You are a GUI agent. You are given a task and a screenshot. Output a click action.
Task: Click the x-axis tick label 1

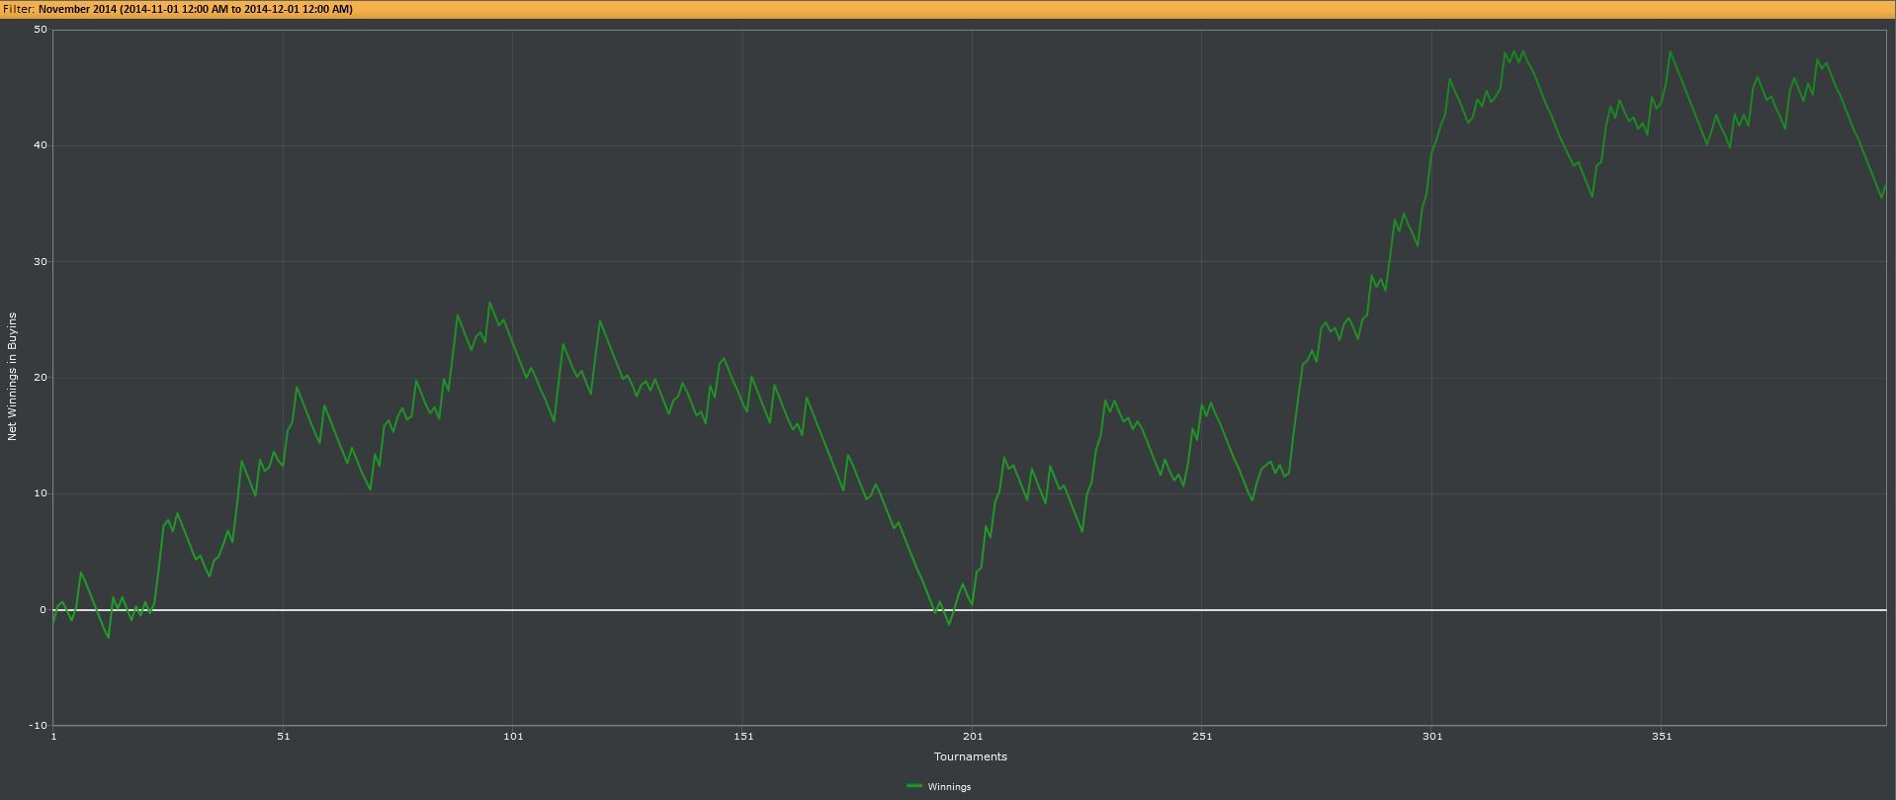point(53,736)
